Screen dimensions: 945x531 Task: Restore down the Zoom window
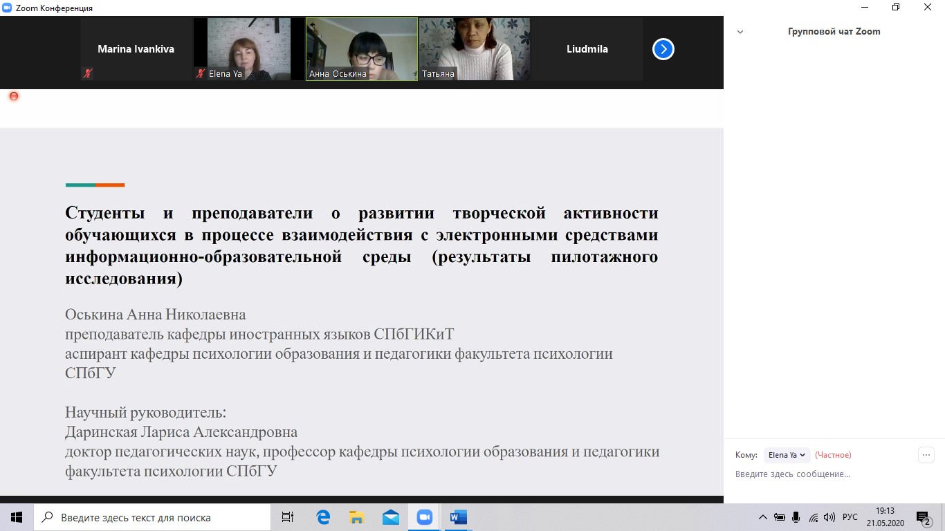coord(896,8)
